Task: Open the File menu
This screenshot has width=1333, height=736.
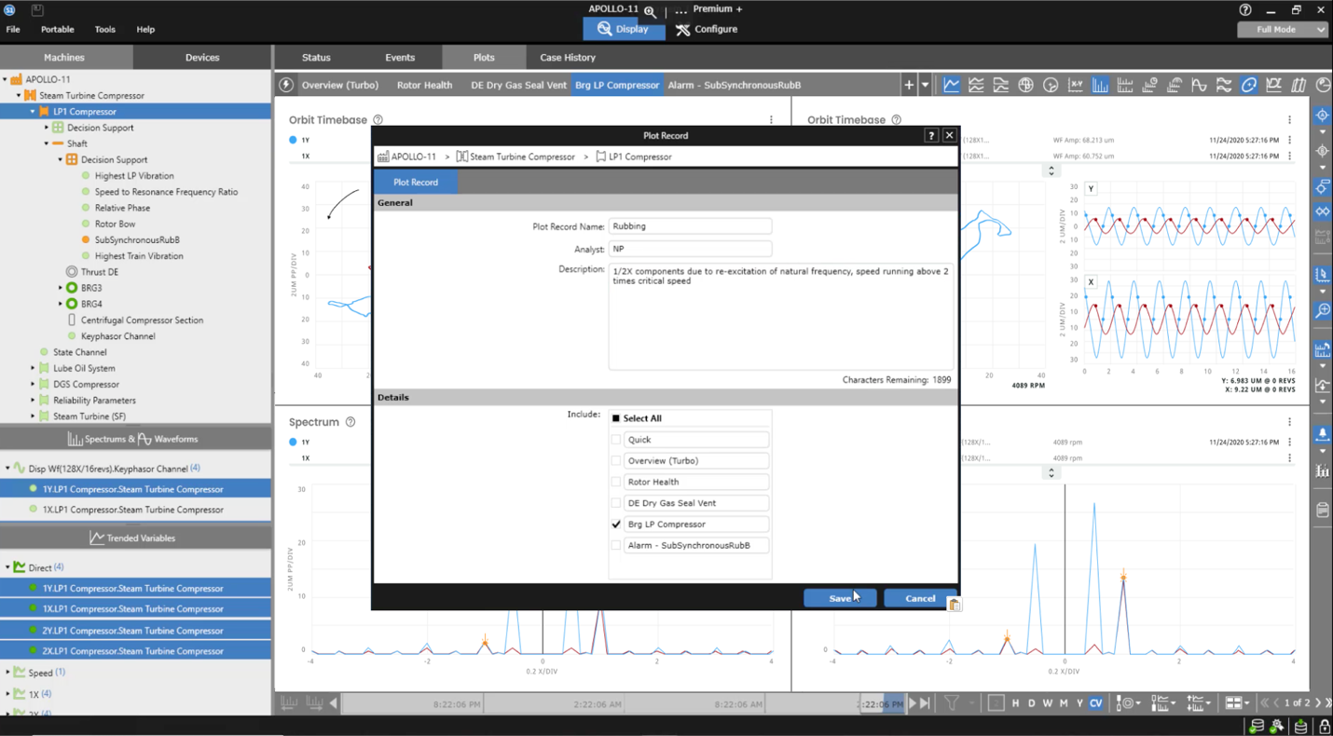Action: point(13,30)
